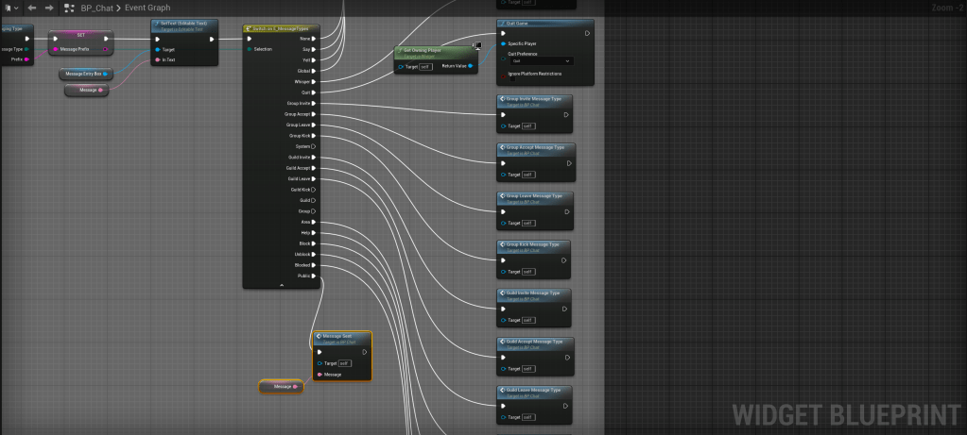The image size is (967, 435).
Task: Click the Message pin on the Message Sent node
Action: coord(319,374)
